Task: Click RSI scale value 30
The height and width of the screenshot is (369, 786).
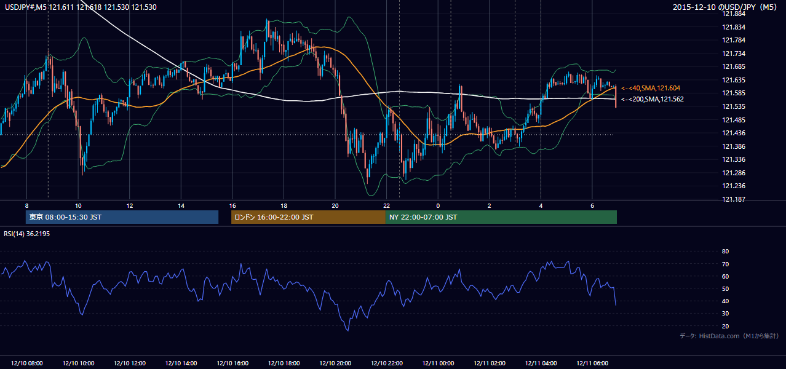Action: pyautogui.click(x=725, y=314)
